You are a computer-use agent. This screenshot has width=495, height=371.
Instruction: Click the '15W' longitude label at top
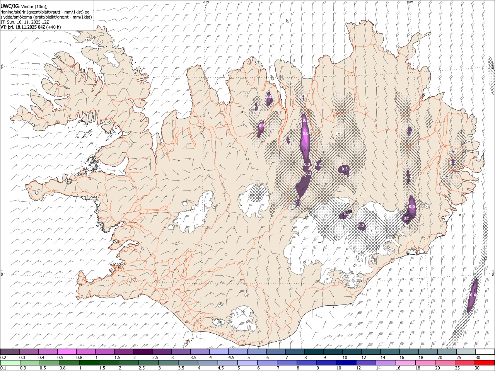pos(410,2)
